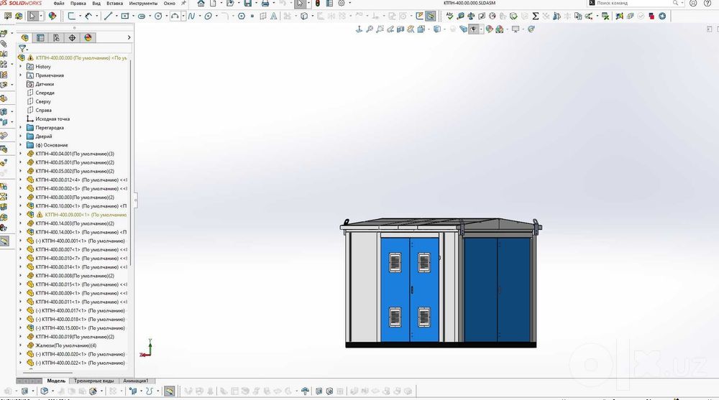
Task: Select the Исходная точка tree item
Action: tap(52, 119)
